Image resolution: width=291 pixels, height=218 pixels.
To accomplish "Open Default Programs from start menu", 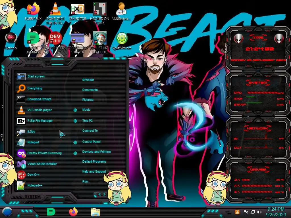I will pos(94,162).
